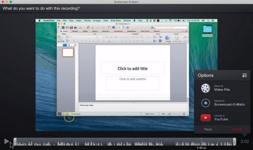The width and height of the screenshot is (253, 150).
Task: Switch to the Animations ribbon tab
Action: [x=132, y=31]
